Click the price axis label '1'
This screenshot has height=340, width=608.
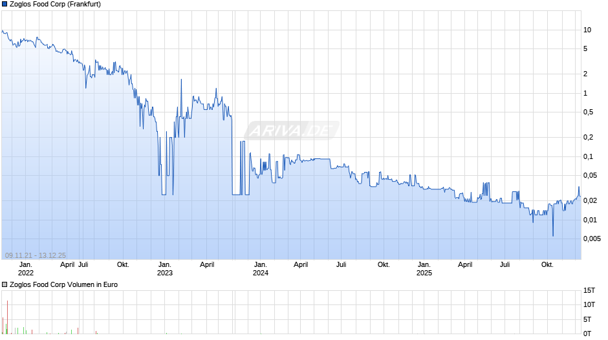tap(585, 93)
